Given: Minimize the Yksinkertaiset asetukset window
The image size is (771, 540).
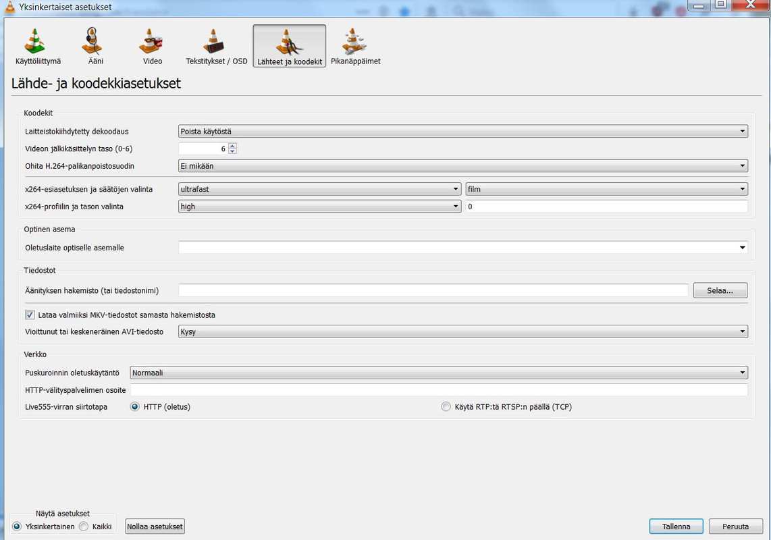Looking at the screenshot, I should (699, 5).
